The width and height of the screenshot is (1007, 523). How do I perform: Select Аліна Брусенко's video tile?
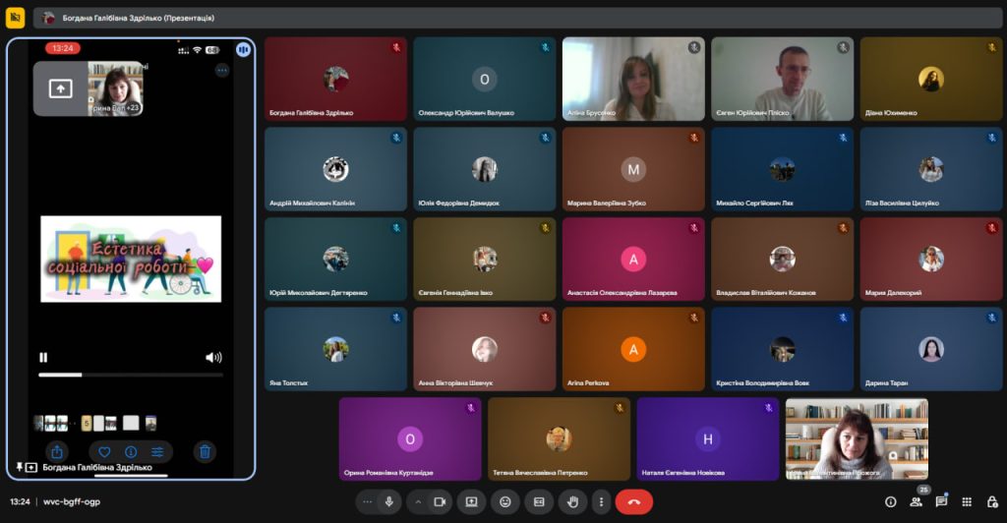pyautogui.click(x=632, y=79)
